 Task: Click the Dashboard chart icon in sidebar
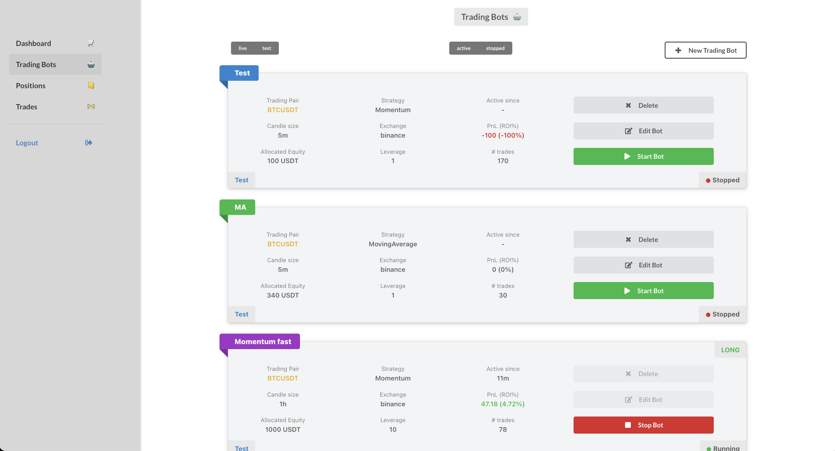click(x=91, y=43)
